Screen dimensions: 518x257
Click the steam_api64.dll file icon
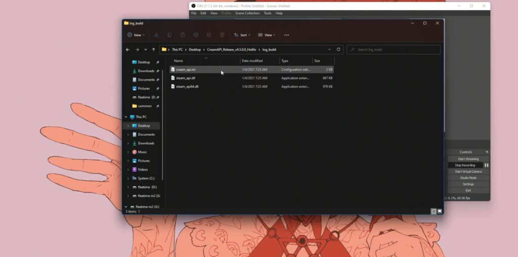click(x=173, y=86)
